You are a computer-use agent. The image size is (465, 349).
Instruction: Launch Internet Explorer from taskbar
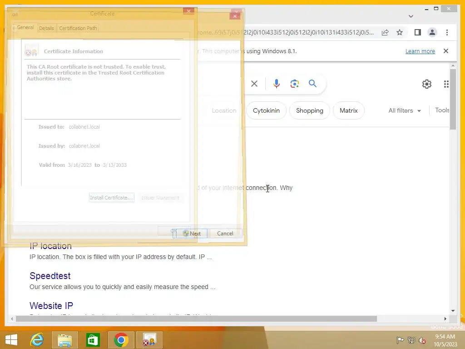[x=37, y=340]
